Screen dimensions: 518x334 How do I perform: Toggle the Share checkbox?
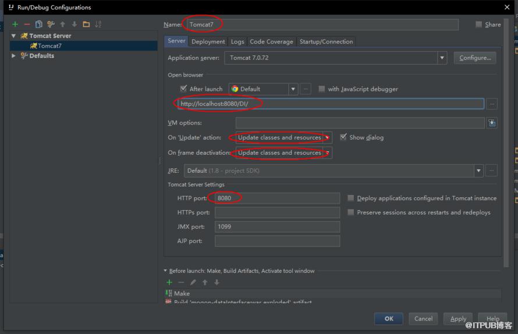[478, 24]
